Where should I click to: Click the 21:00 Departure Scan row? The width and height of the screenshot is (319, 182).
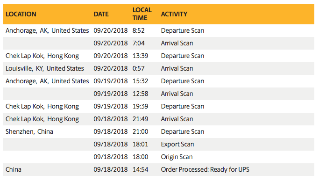click(x=159, y=131)
